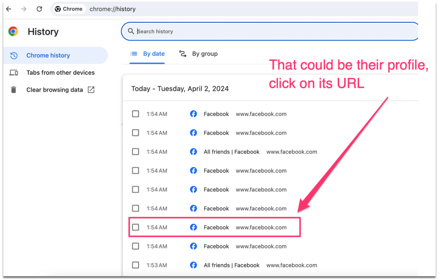Click www.facebook.com URL just above the 1:53 AM row
Screen dimensions: 440x280
[261, 246]
